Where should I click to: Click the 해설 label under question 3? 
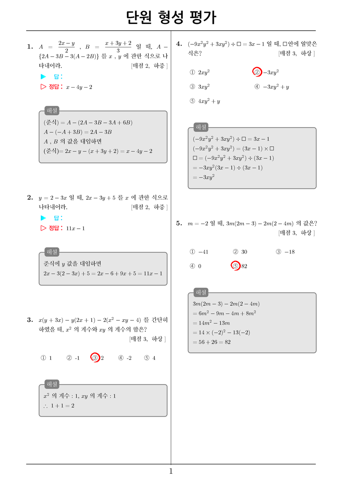(x=52, y=384)
